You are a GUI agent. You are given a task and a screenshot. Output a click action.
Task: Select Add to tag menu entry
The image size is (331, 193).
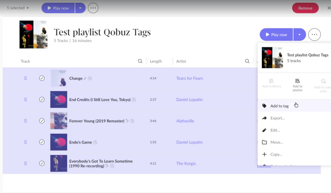point(294,106)
